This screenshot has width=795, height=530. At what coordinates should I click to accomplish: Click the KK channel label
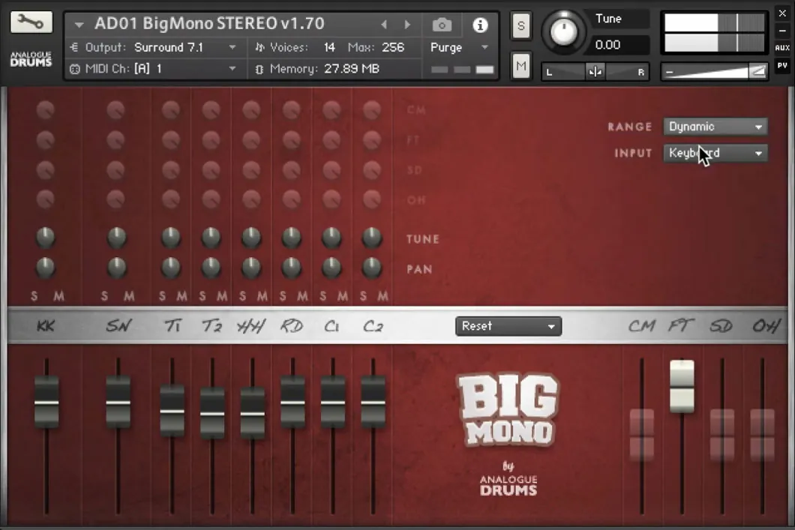pos(46,326)
